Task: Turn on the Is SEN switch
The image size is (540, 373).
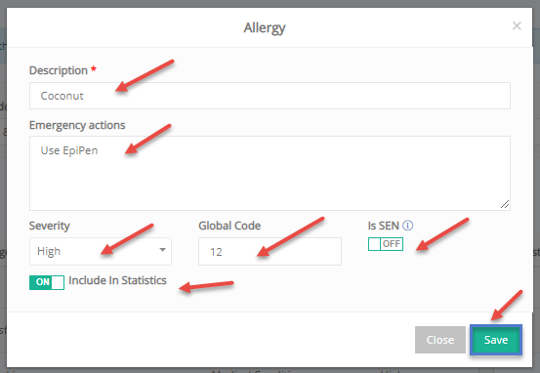Action: tap(386, 244)
